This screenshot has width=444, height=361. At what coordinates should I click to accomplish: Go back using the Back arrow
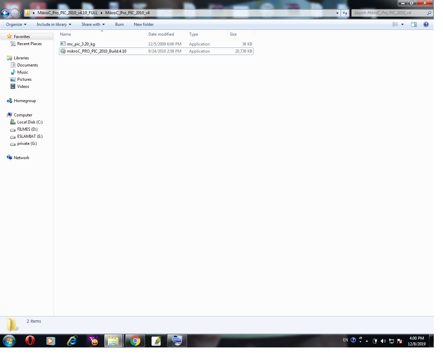click(x=5, y=13)
